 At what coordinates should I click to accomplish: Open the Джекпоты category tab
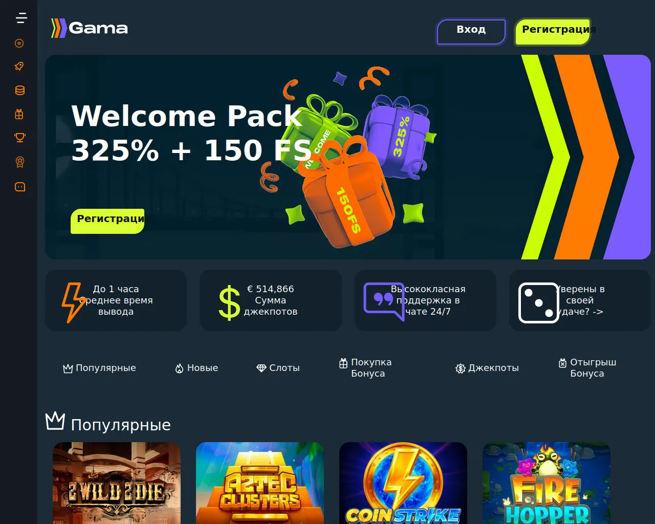[487, 368]
